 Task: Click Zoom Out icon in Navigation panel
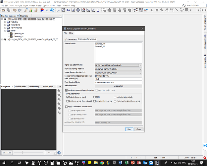click(x=59, y=95)
